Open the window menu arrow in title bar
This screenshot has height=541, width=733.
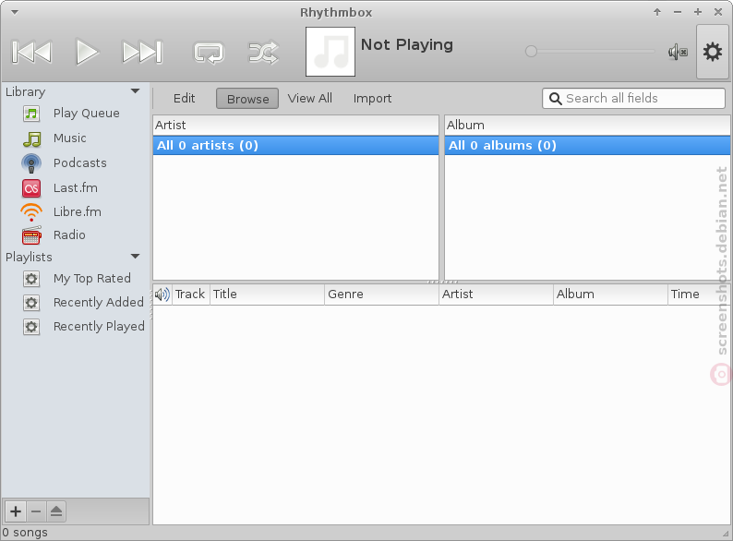tap(15, 12)
